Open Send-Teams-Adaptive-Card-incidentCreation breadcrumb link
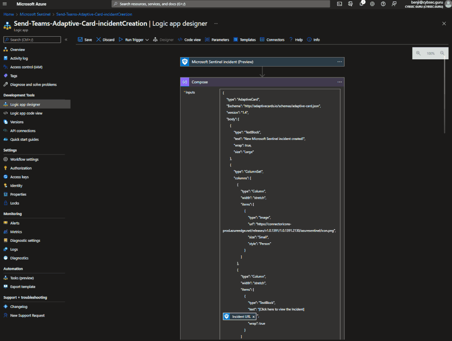452x341 pixels. pos(94,14)
